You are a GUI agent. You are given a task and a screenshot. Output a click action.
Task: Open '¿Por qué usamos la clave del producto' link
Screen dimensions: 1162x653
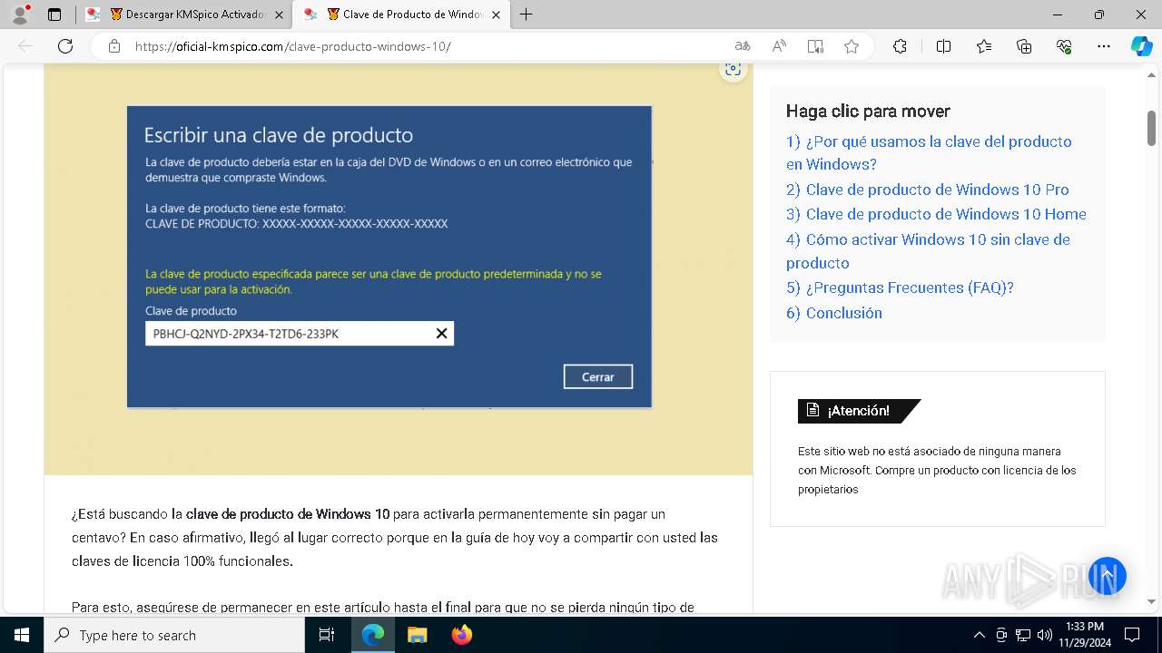point(929,153)
